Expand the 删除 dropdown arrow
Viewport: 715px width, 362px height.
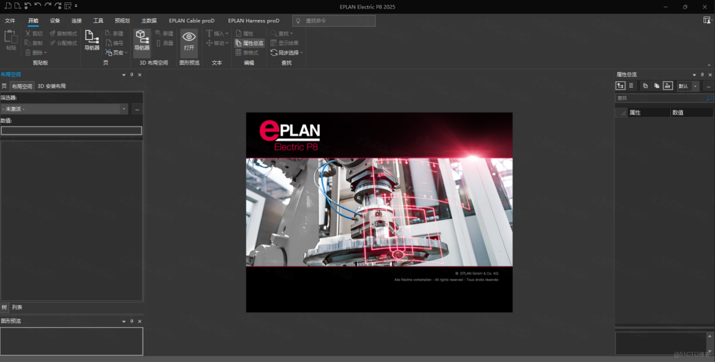tap(45, 52)
